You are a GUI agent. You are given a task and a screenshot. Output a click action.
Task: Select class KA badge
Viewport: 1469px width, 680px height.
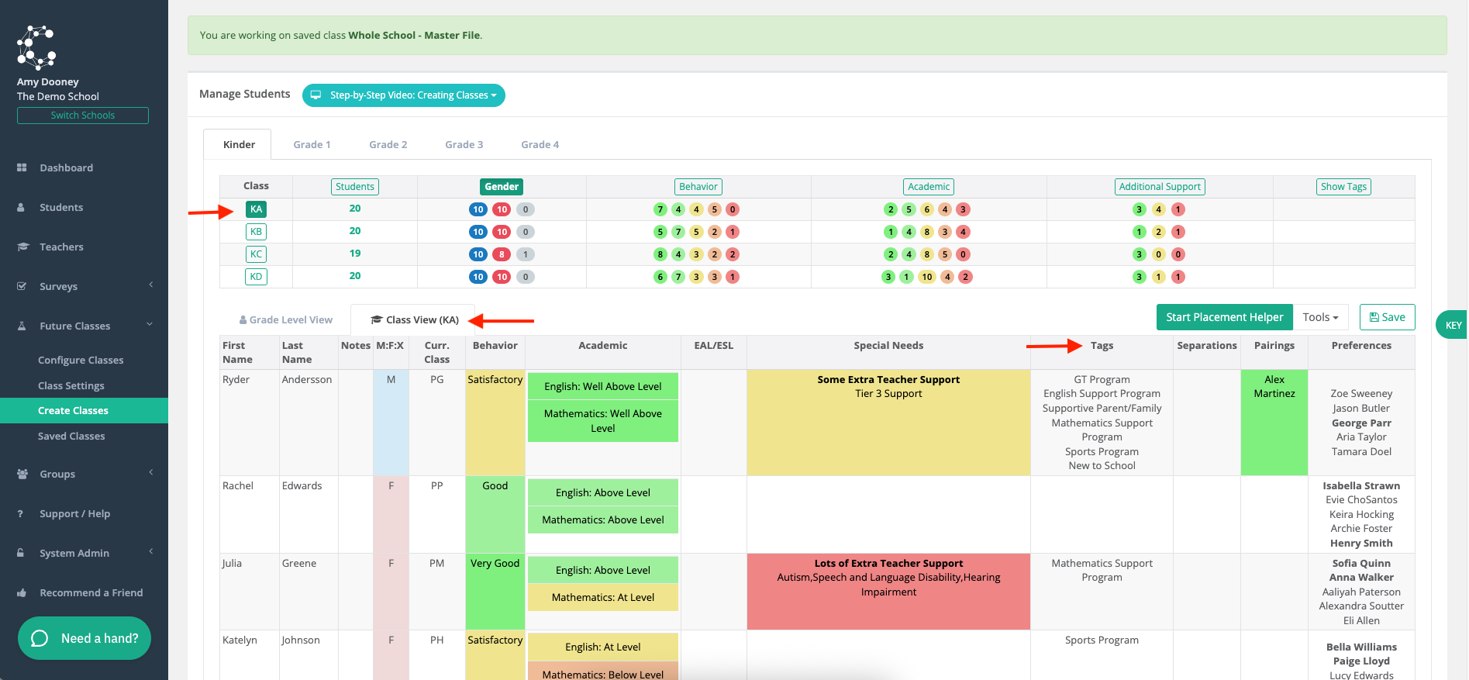click(x=256, y=209)
